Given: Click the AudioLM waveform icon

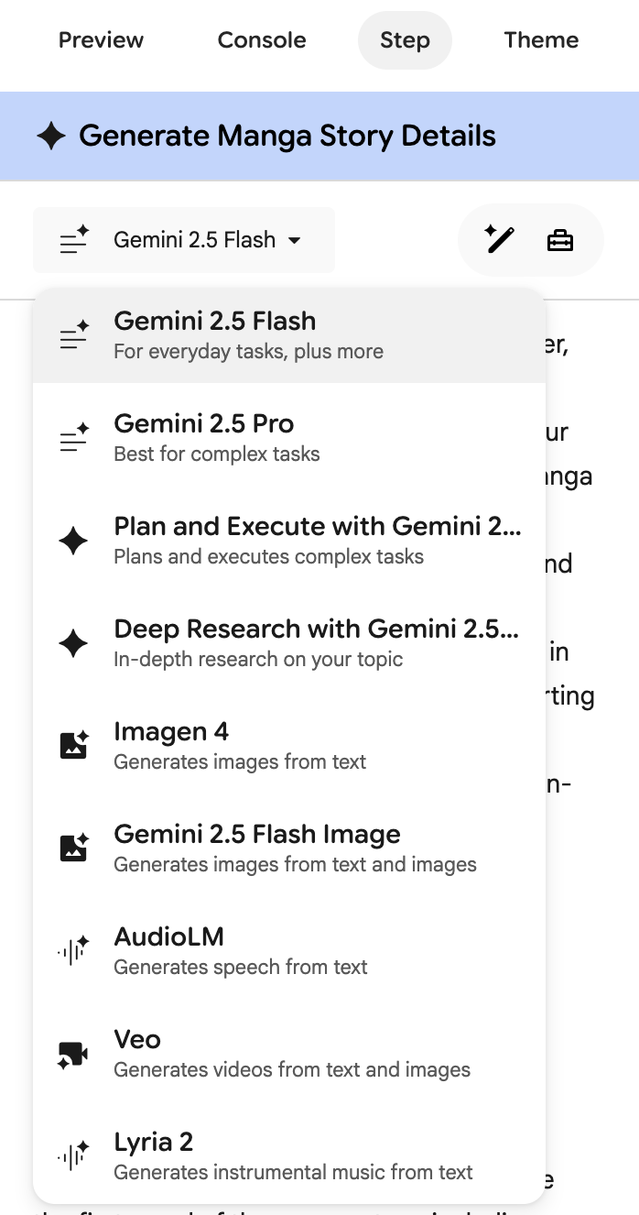Looking at the screenshot, I should pos(73,951).
